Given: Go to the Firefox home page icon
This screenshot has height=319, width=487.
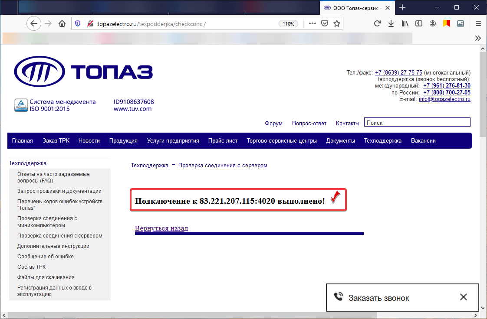Looking at the screenshot, I should point(62,23).
